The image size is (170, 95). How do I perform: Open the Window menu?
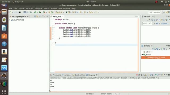pyautogui.click(x=67, y=8)
